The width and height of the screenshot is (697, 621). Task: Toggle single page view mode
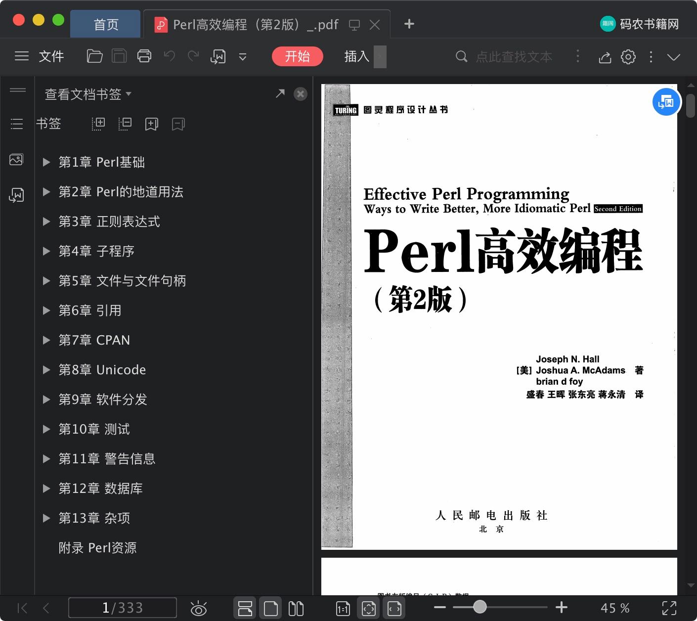point(270,608)
